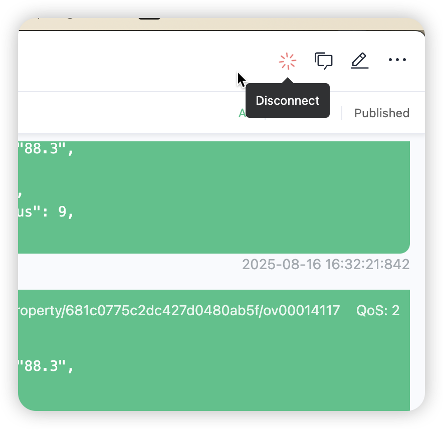
Task: Select the first green message bubble
Action: 214,197
